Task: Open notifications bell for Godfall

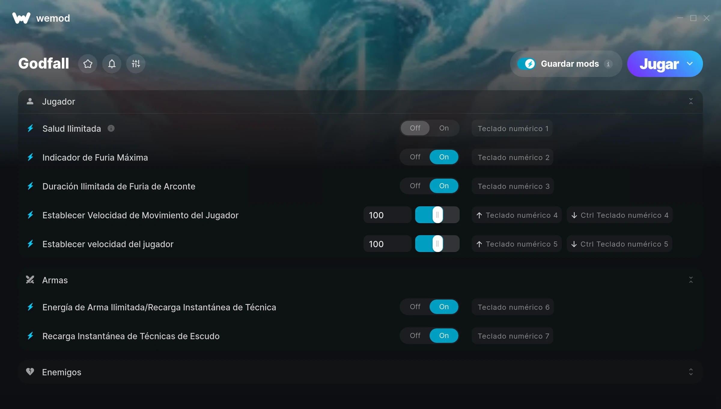Action: click(112, 64)
